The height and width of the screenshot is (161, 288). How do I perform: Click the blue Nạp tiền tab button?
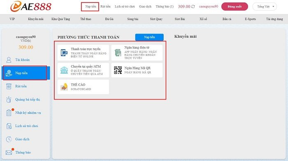(x=149, y=37)
